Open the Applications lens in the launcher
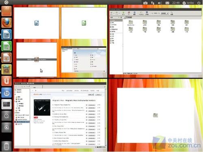 pyautogui.click(x=6, y=116)
